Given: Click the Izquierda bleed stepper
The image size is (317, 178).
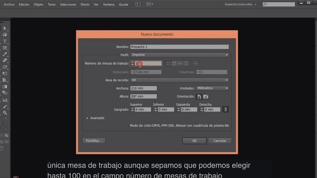Looking at the screenshot, I should point(178,109).
